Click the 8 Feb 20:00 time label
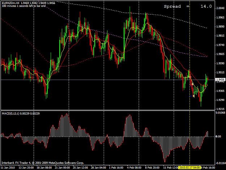This screenshot has width=226, height=170. coord(152,167)
